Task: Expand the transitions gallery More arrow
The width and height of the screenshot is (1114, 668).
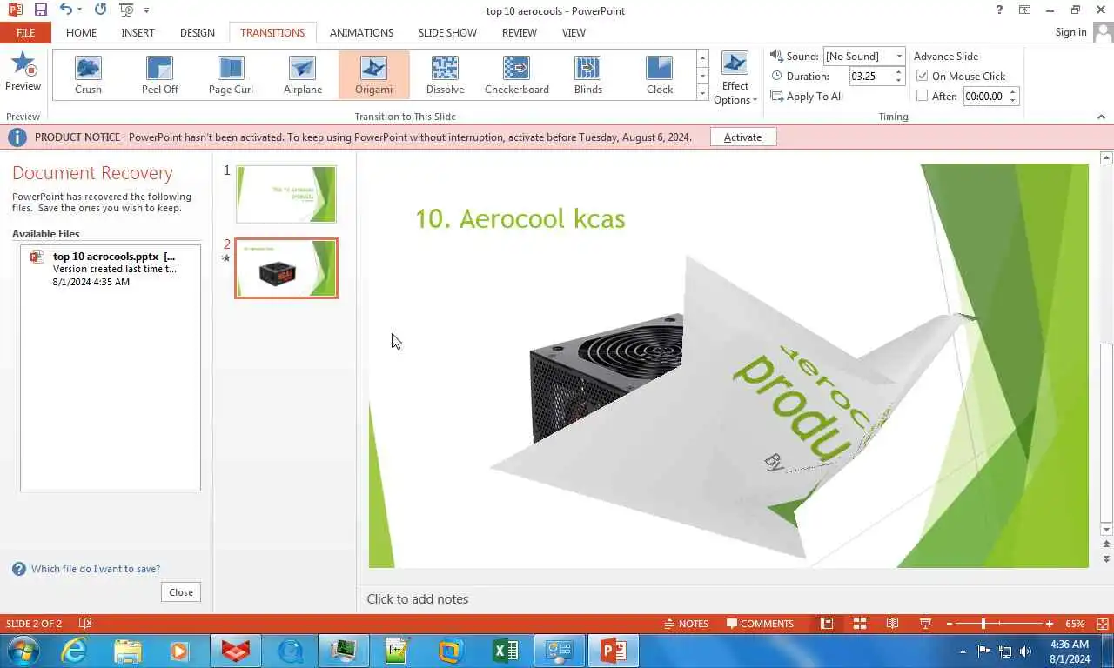Action: 702,92
